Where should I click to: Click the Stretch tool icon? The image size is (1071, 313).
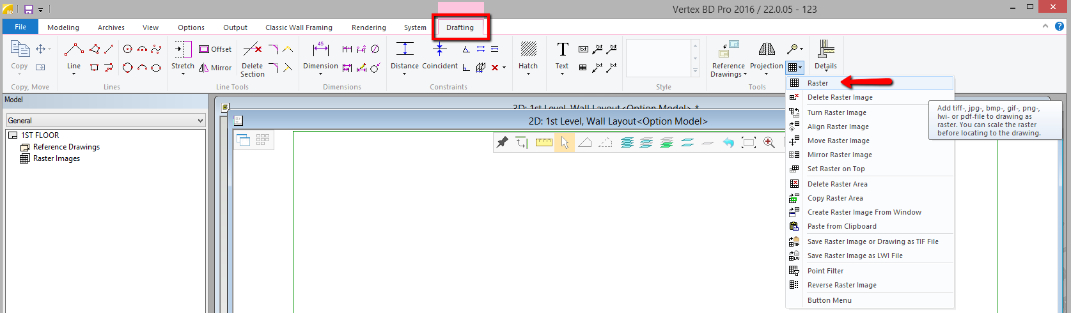[x=182, y=50]
